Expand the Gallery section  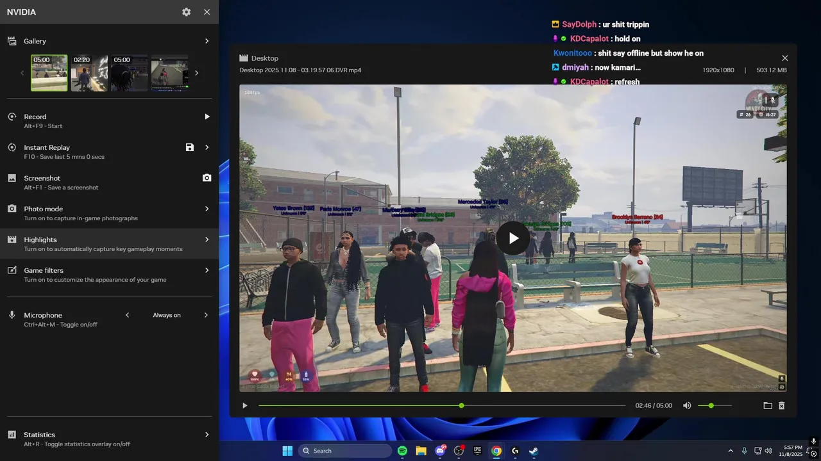click(x=207, y=41)
